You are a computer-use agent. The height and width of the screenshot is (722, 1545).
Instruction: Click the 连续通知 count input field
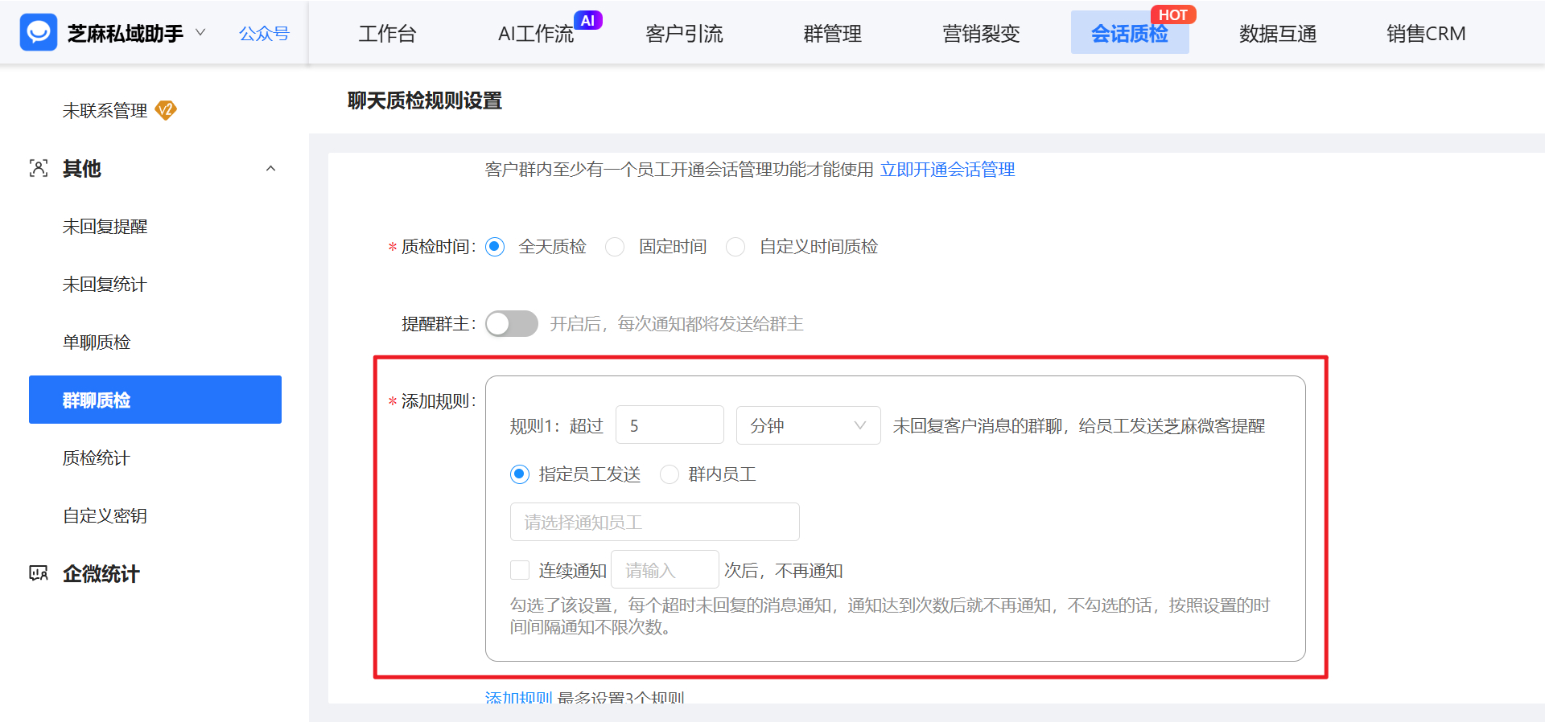665,570
